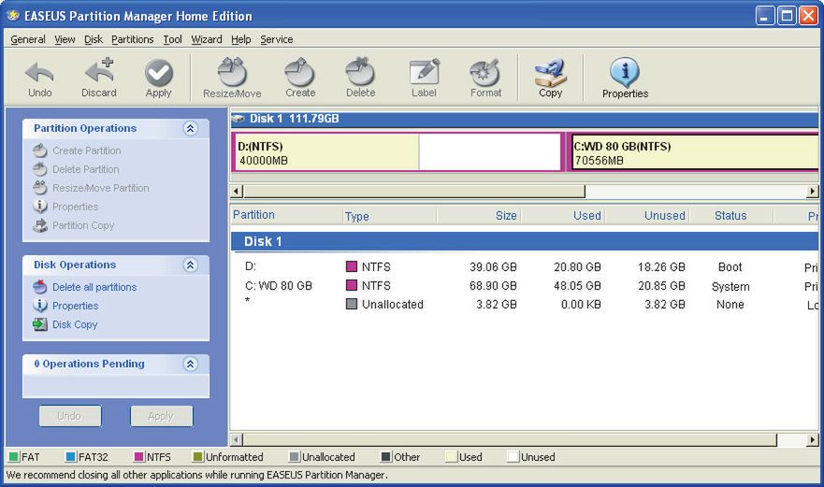This screenshot has height=487, width=824.
Task: Click the Create partition toolbar icon
Action: click(x=299, y=72)
